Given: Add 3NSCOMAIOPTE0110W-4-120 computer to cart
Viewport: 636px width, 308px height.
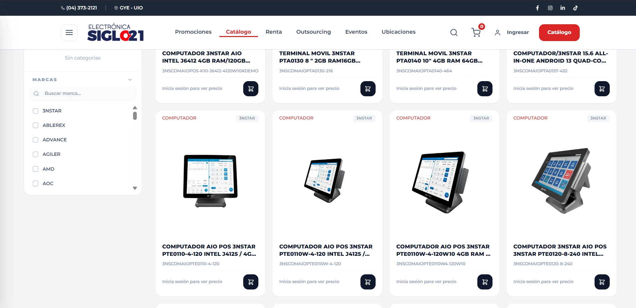Looking at the screenshot, I should click(368, 282).
